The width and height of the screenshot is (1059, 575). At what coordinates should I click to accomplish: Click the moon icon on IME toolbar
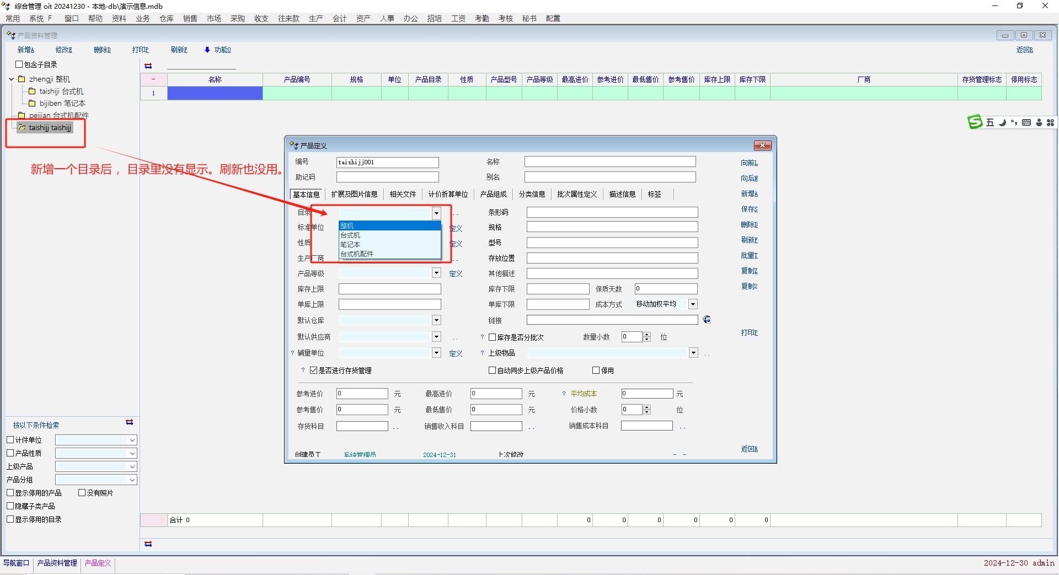(1002, 122)
